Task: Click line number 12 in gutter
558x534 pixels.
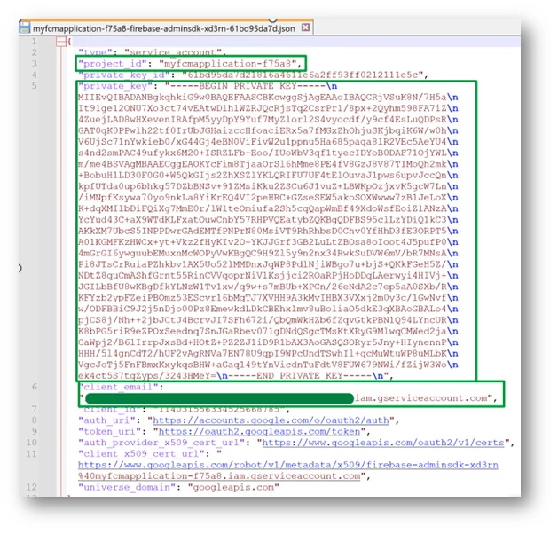Action: pos(32,487)
